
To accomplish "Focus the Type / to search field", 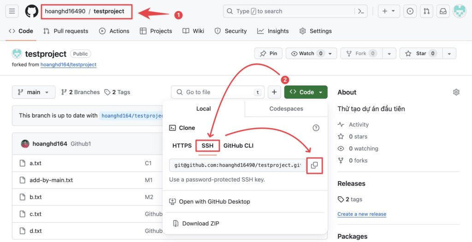I will pos(289,12).
